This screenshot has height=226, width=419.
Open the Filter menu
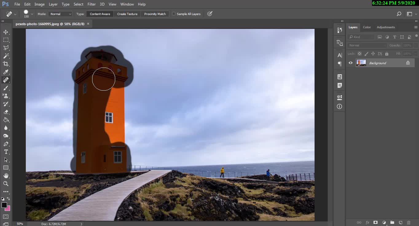pyautogui.click(x=91, y=4)
